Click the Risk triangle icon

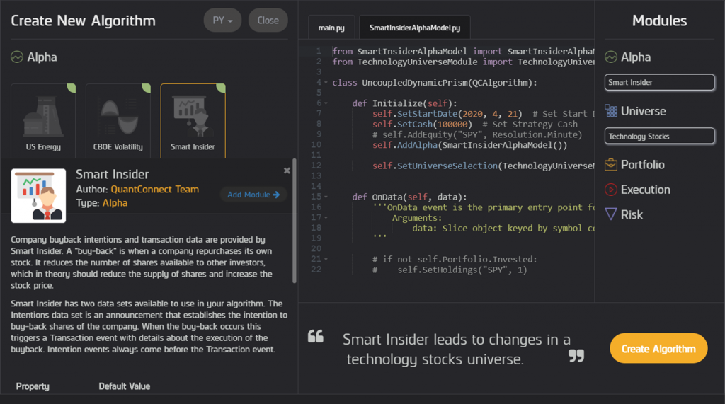611,214
